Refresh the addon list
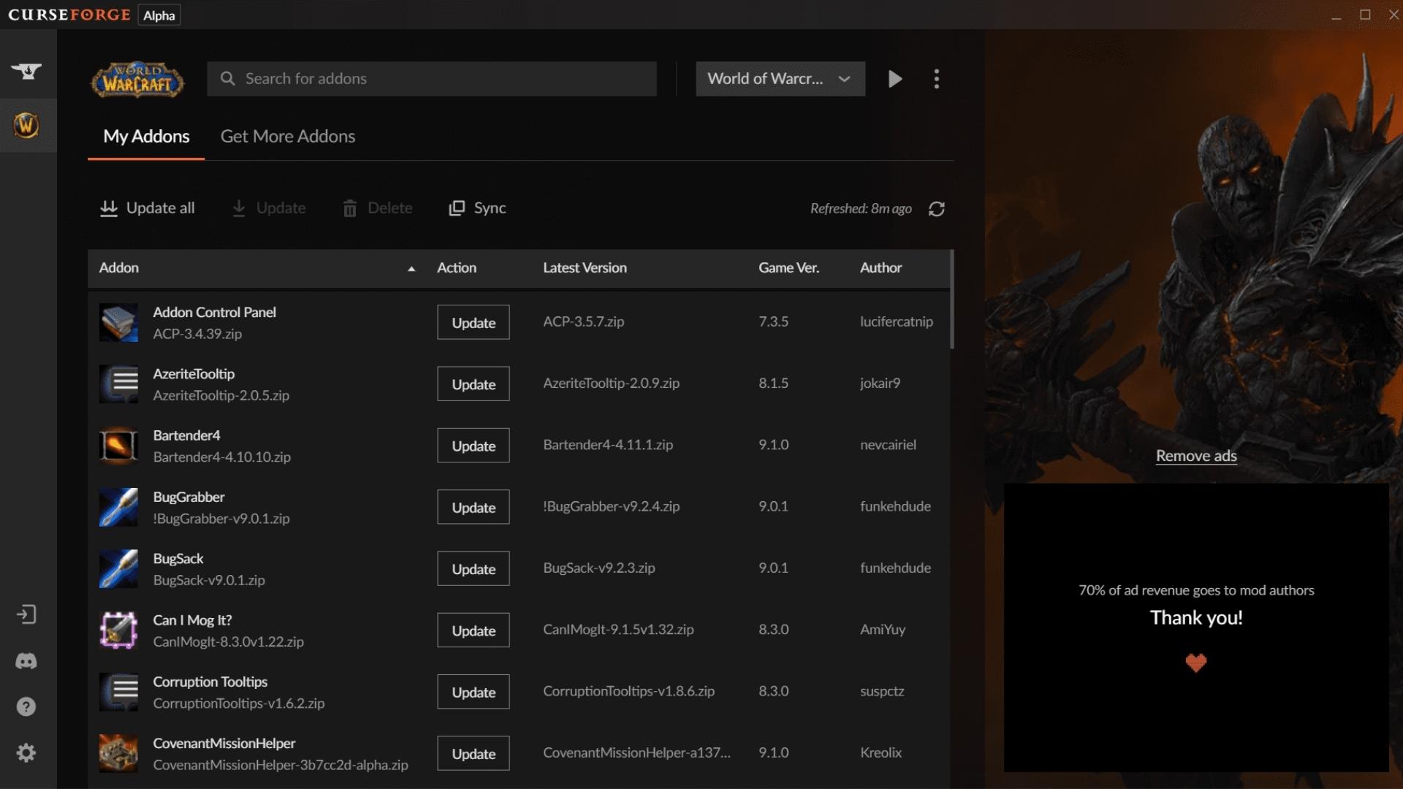Image resolution: width=1403 pixels, height=789 pixels. coord(937,209)
